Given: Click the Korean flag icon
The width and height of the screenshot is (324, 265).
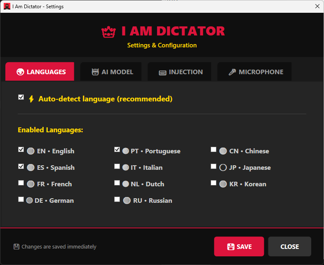Looking at the screenshot, I should click(223, 184).
